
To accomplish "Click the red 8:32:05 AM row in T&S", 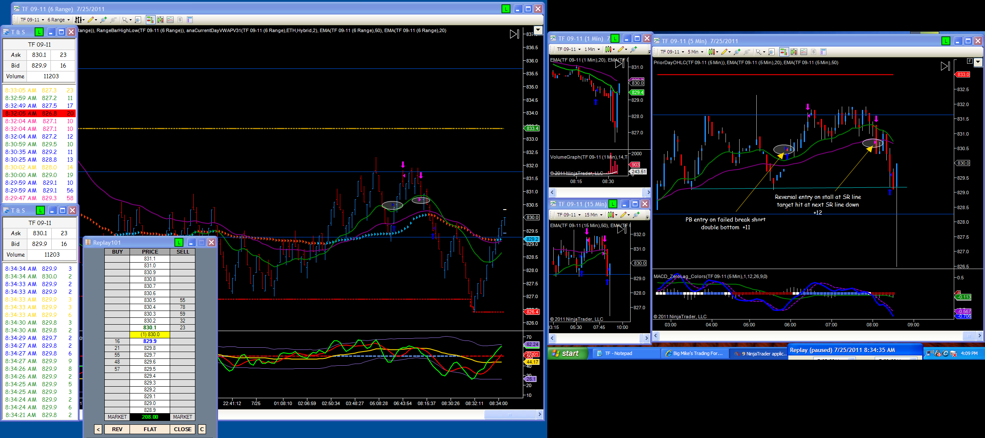I will [x=39, y=113].
